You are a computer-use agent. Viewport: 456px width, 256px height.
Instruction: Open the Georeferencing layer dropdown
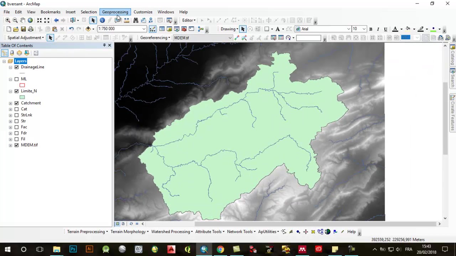230,38
